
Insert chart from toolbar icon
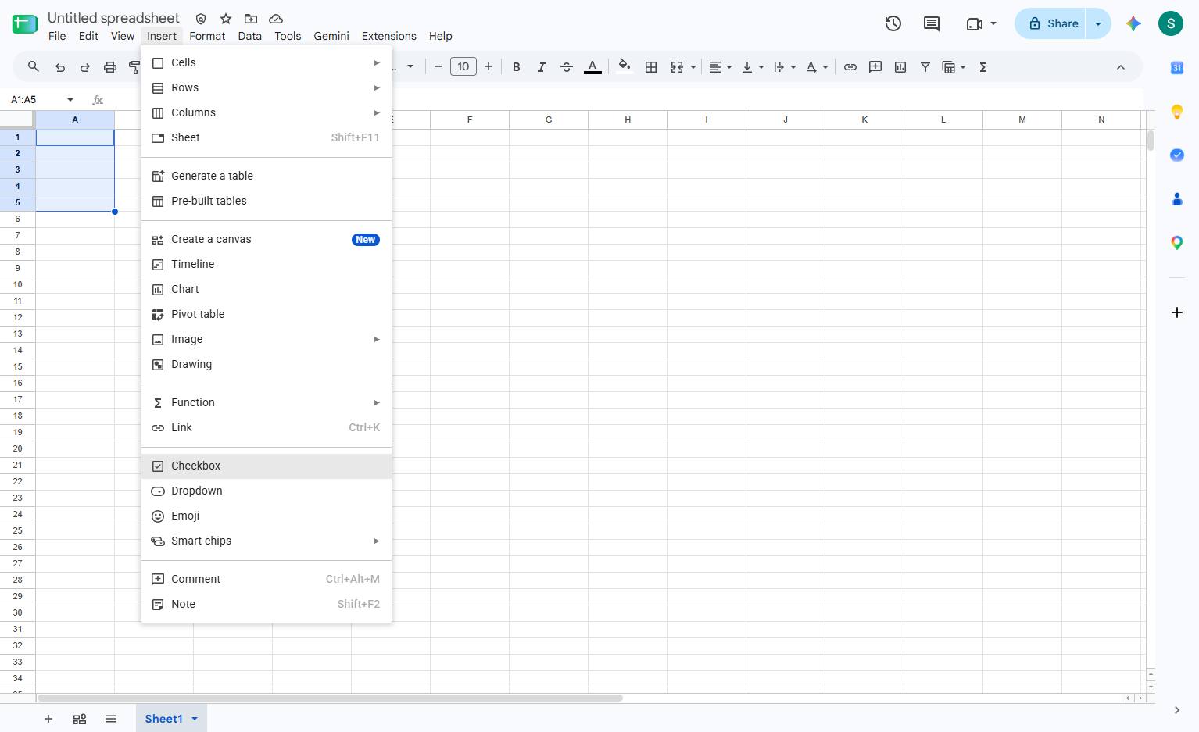click(x=900, y=67)
